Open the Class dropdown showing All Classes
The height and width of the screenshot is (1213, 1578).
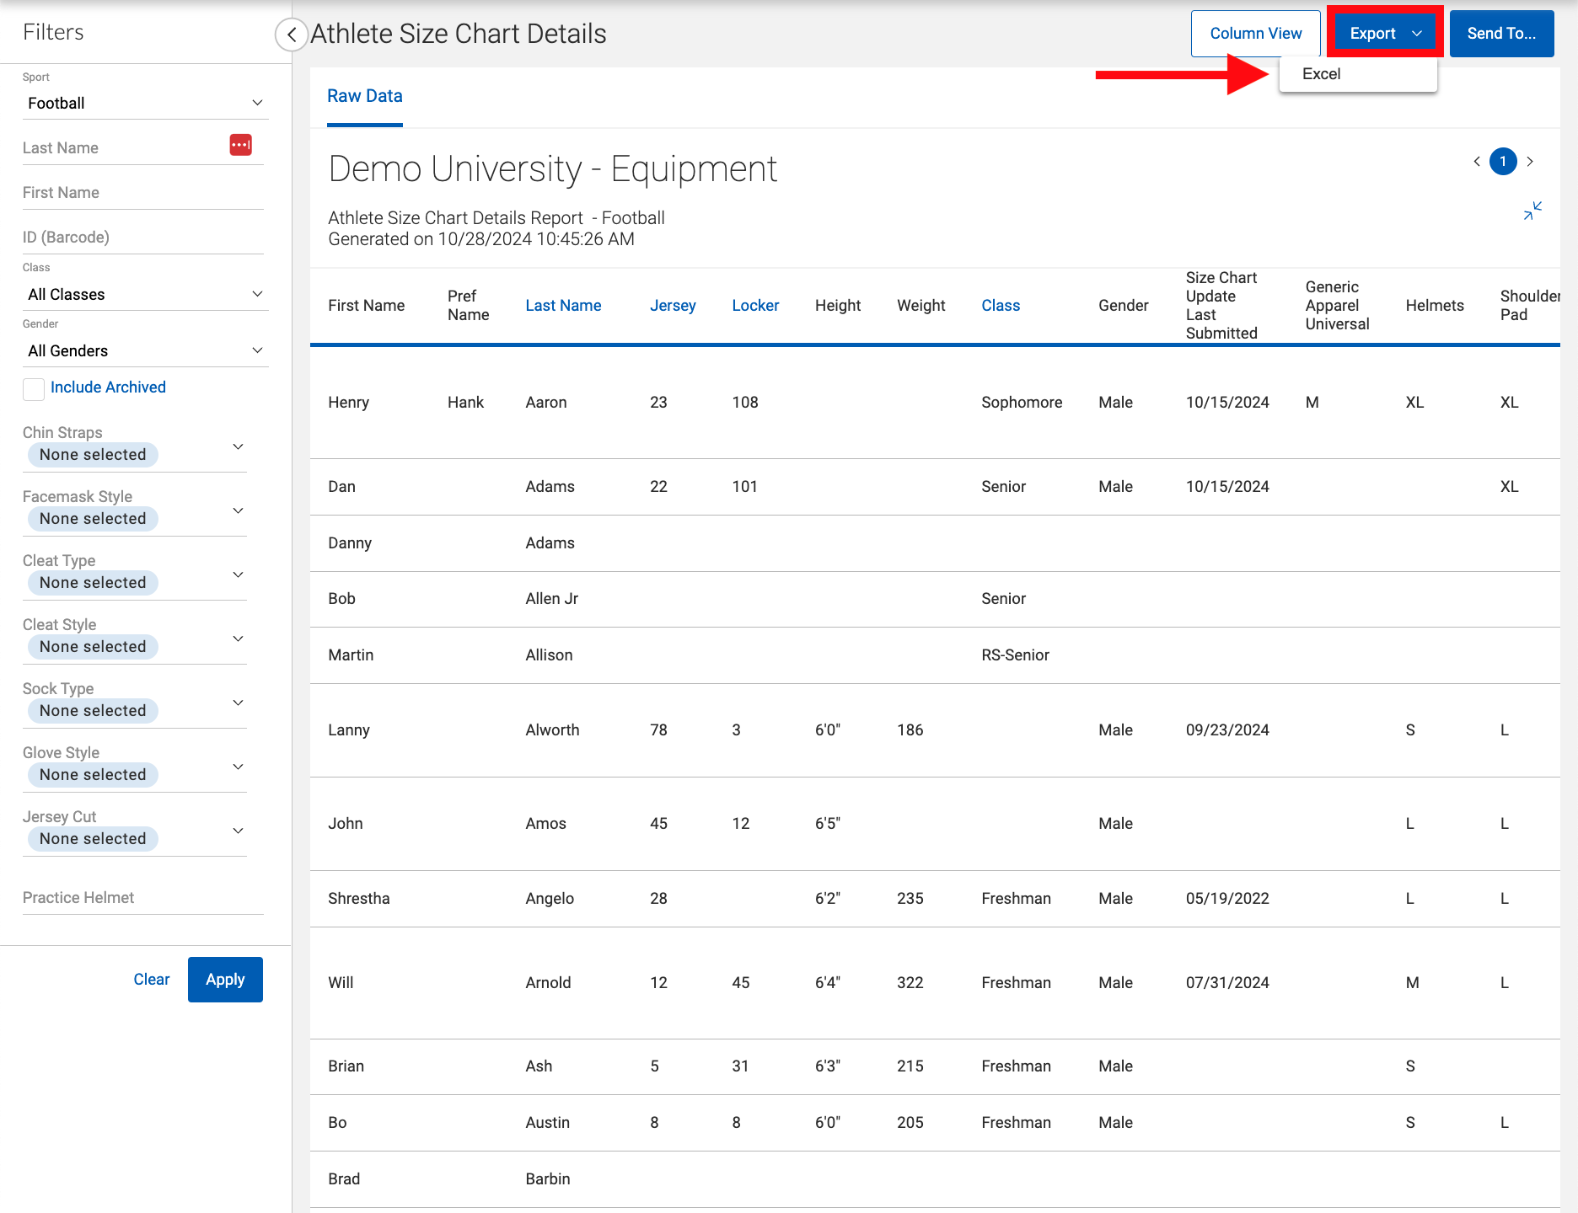point(145,294)
